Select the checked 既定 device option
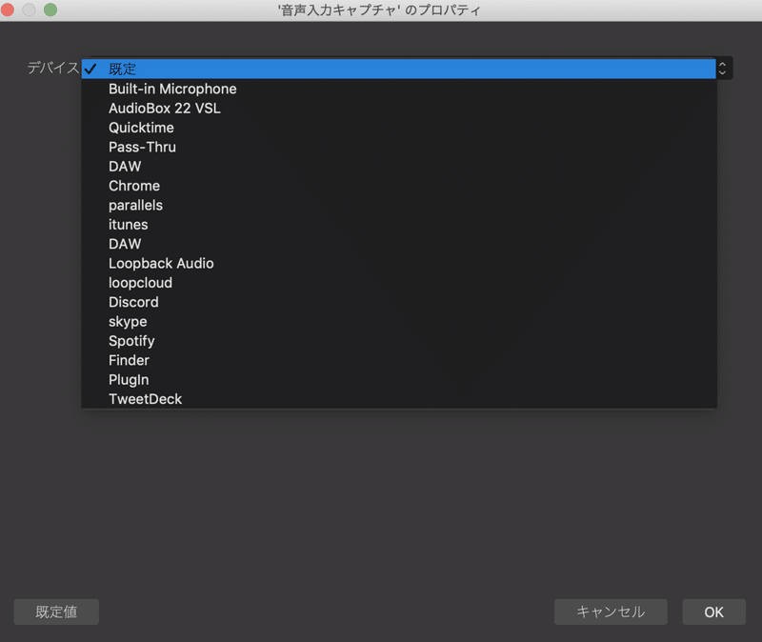Image resolution: width=762 pixels, height=642 pixels. (x=398, y=69)
